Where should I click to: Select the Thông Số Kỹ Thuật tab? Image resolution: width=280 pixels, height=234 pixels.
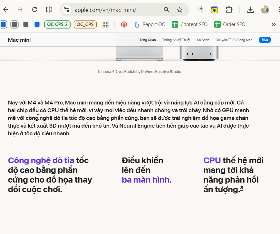[x=176, y=40]
